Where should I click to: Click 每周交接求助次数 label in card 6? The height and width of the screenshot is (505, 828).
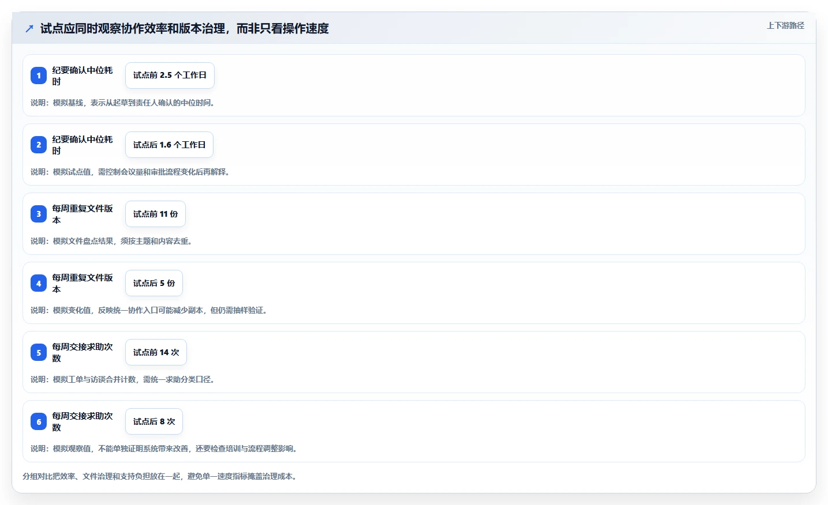(x=83, y=421)
